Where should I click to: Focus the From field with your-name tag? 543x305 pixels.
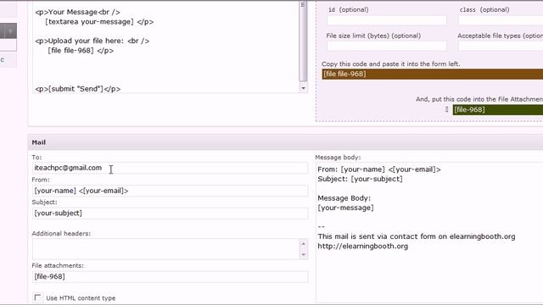click(170, 191)
